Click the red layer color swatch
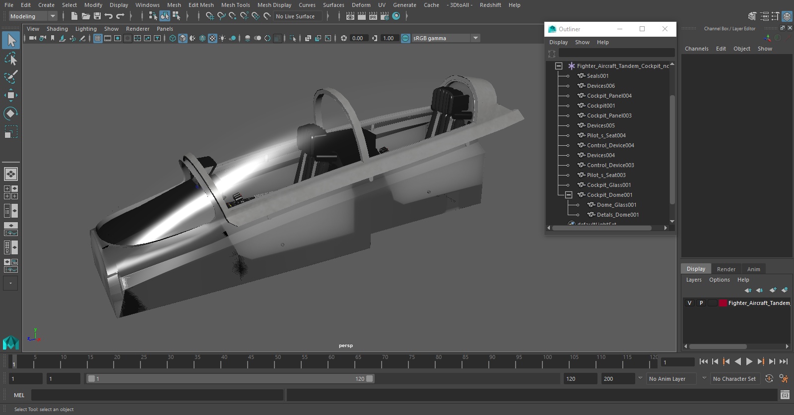Screen dimensions: 794x415 723,303
